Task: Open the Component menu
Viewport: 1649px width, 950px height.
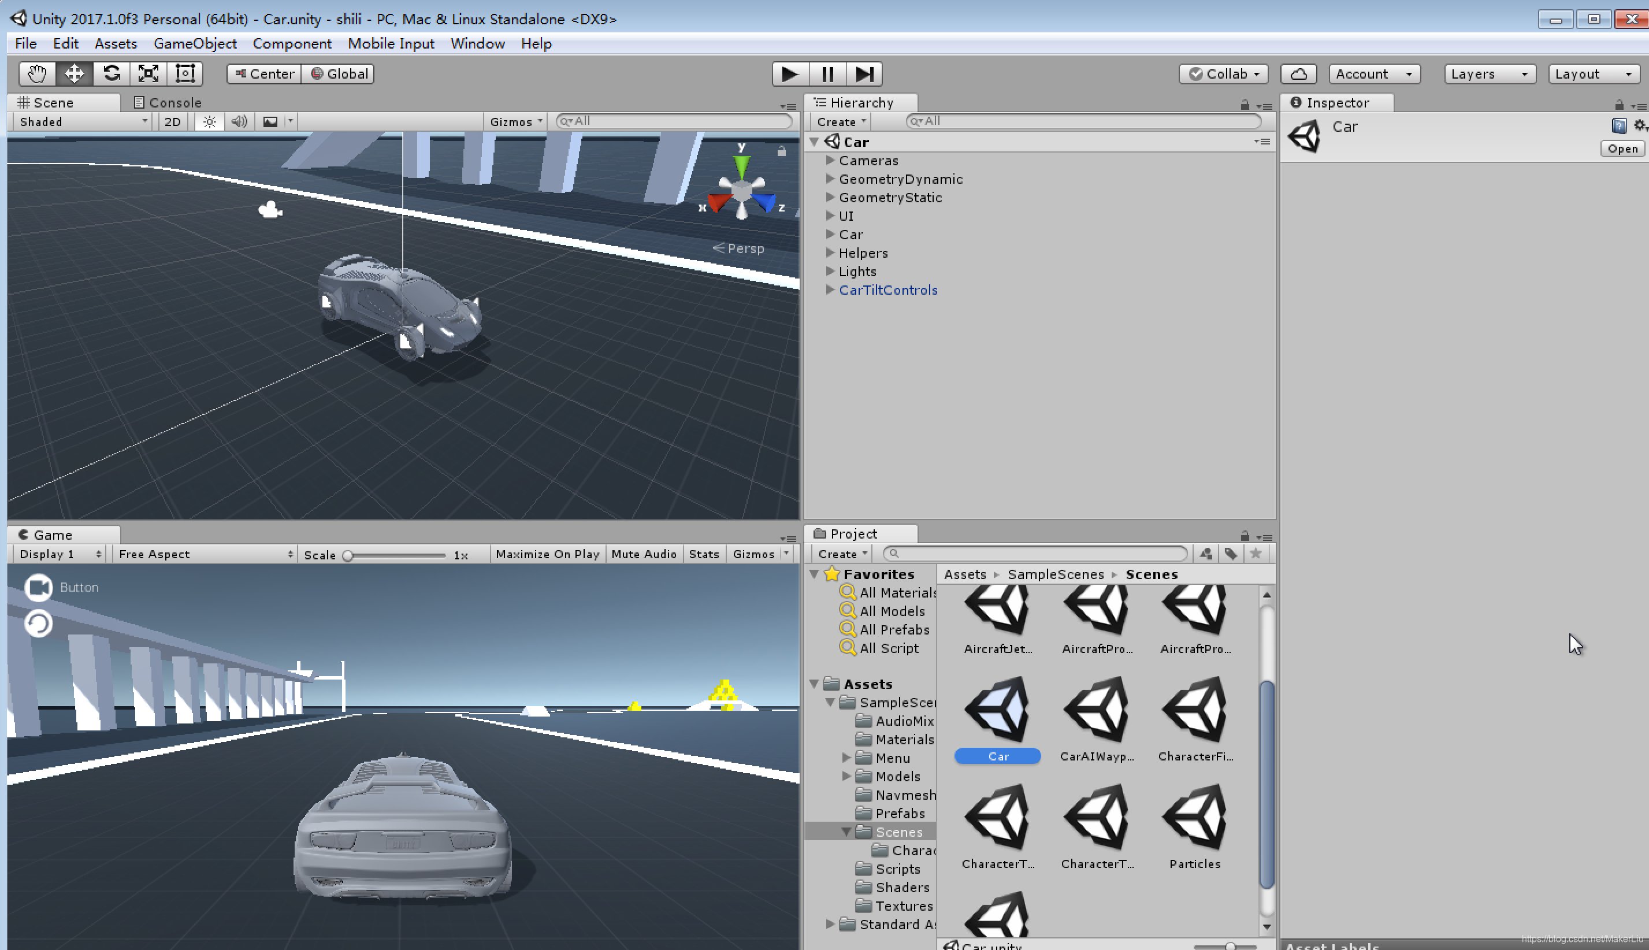Action: pos(292,44)
